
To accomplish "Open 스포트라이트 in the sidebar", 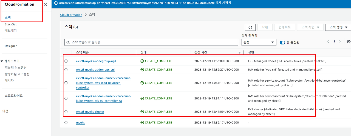I will click(14, 96).
